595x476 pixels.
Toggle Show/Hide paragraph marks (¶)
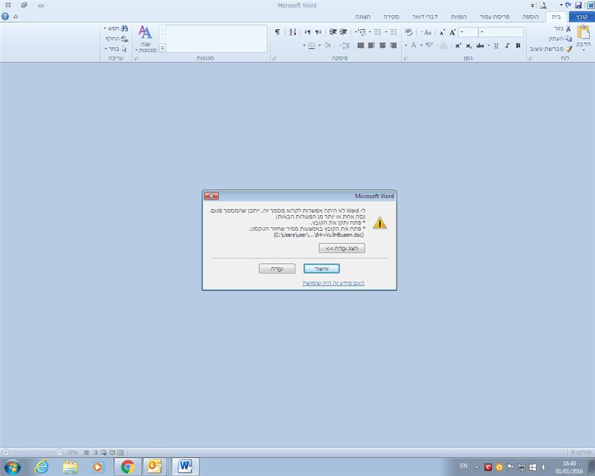click(277, 32)
